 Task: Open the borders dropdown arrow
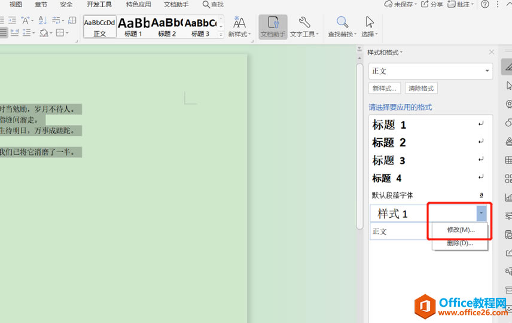pyautogui.click(x=67, y=33)
